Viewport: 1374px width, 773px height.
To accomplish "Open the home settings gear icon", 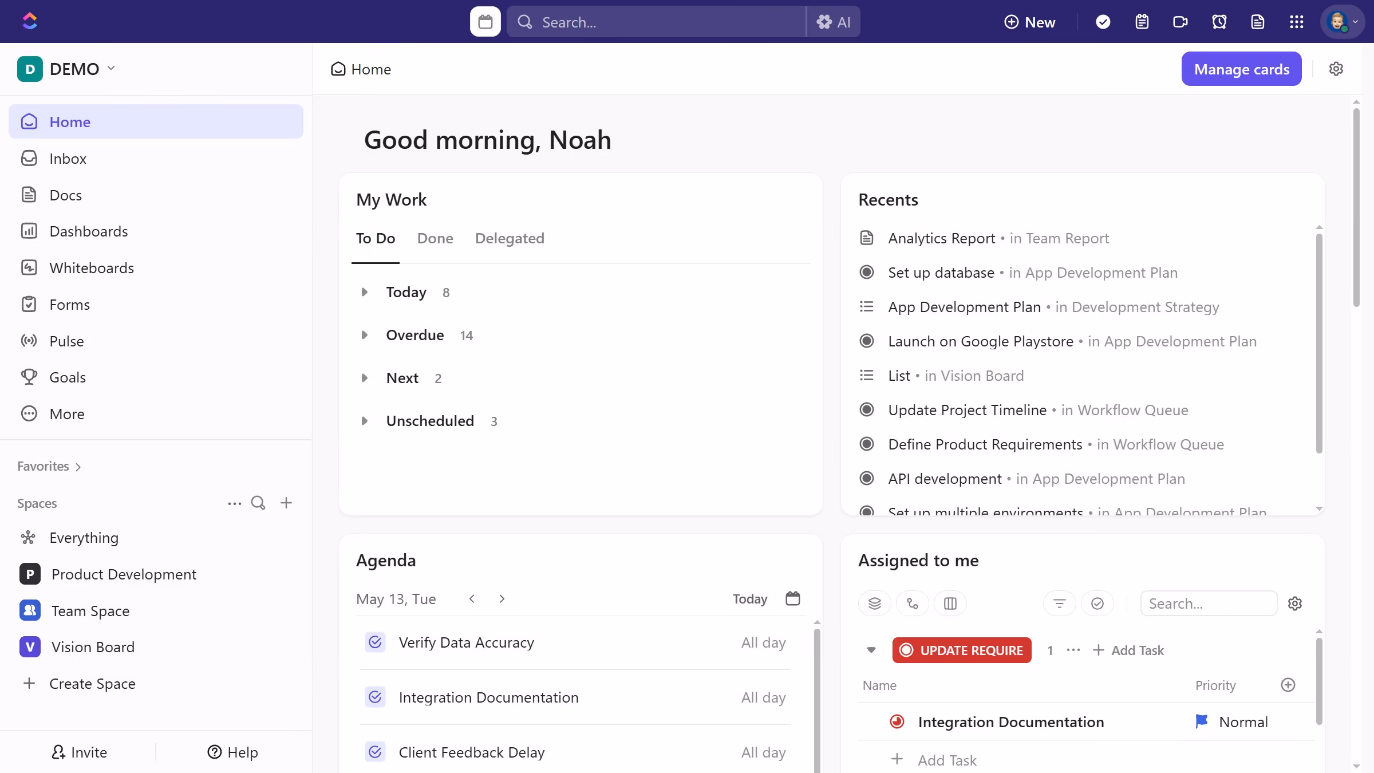I will pos(1336,69).
